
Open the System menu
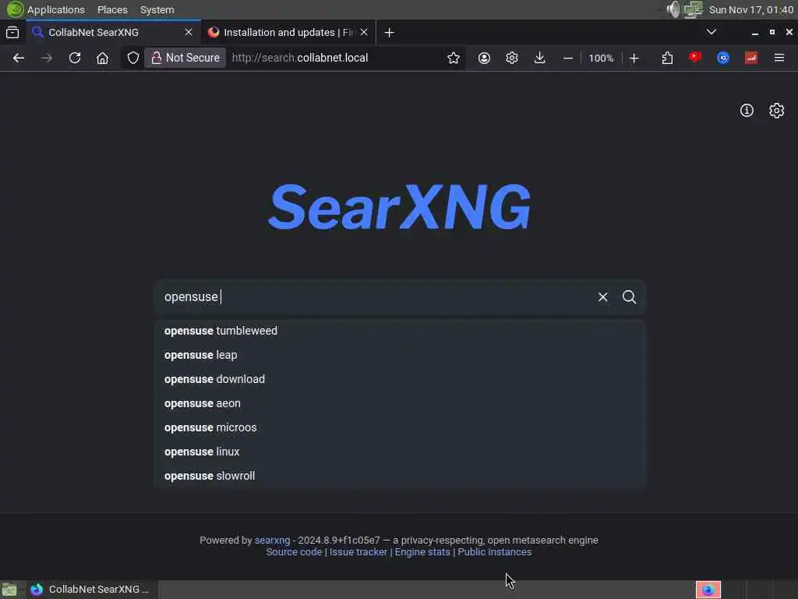[x=157, y=9]
